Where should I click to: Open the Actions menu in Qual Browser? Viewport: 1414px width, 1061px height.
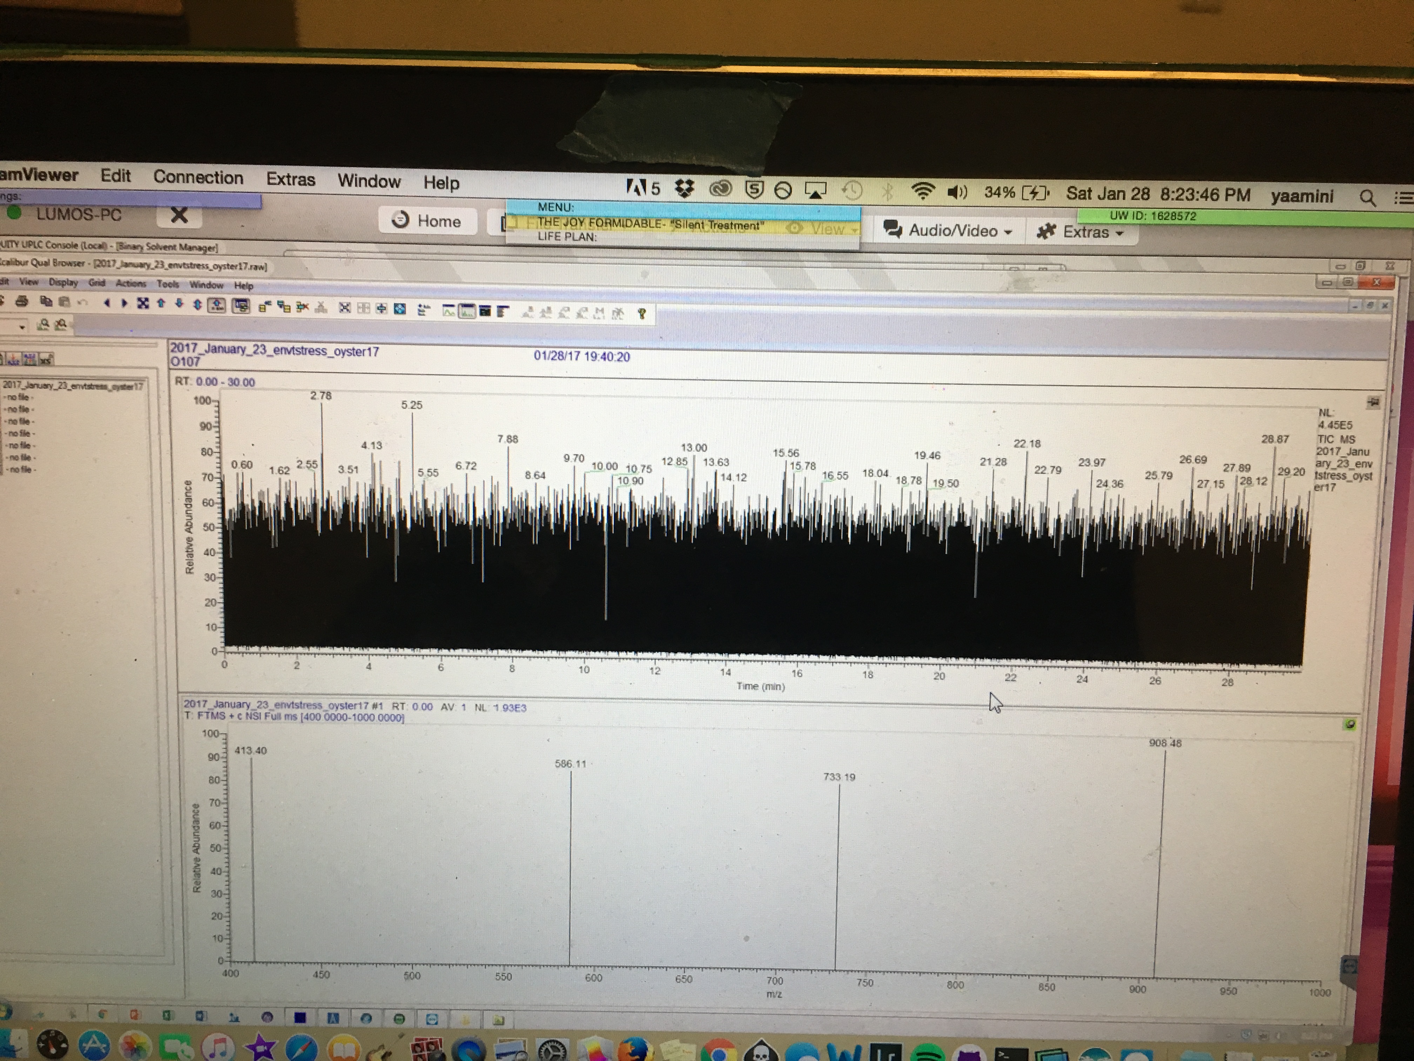coord(130,283)
